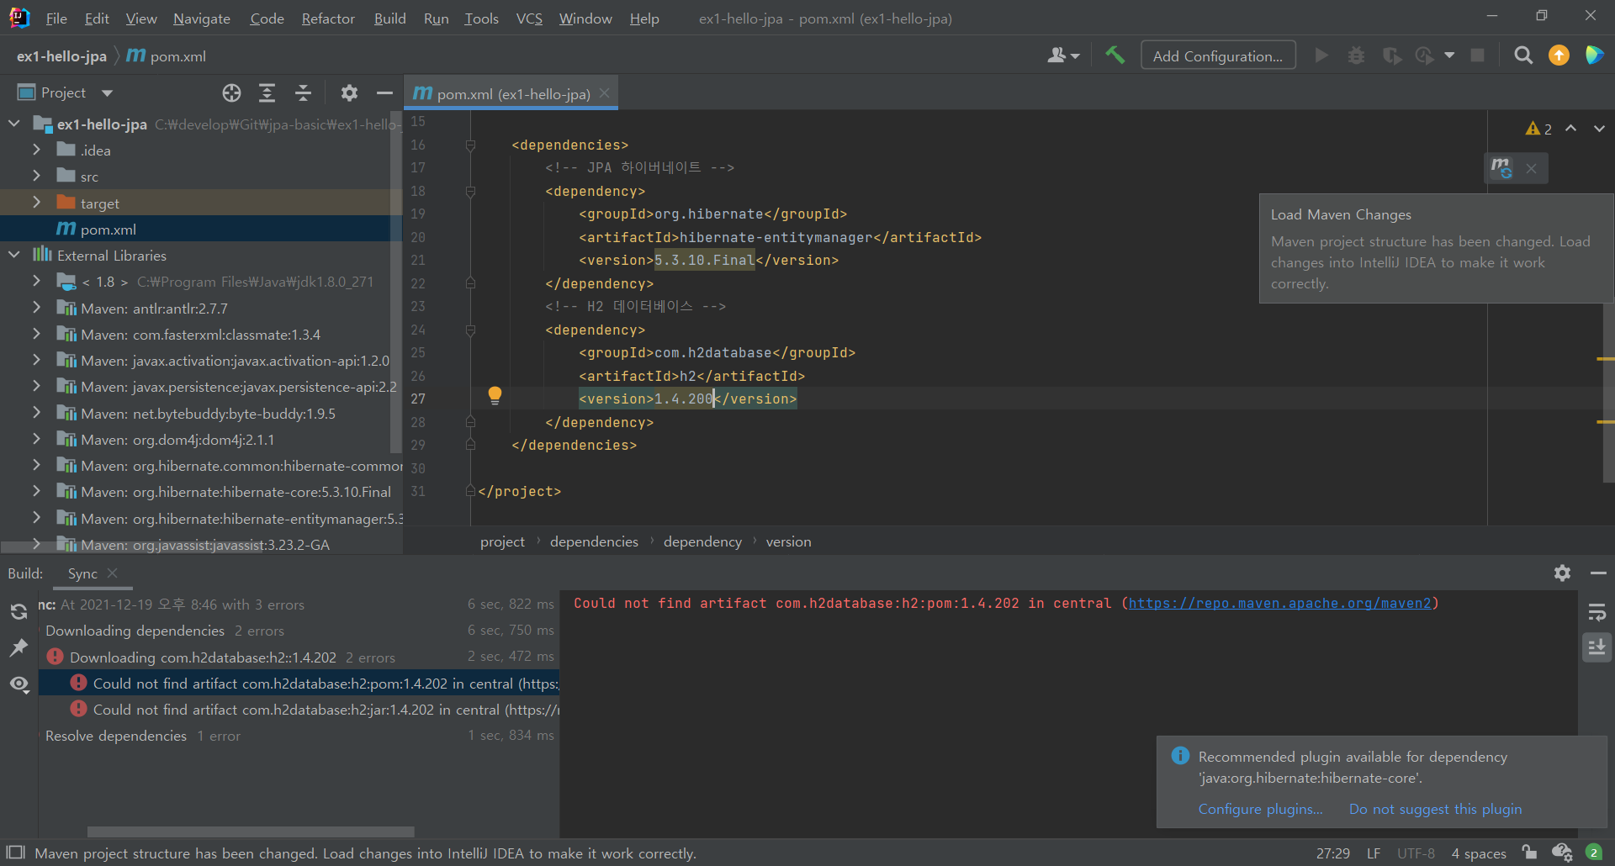Click Do not suggest this plugin
The height and width of the screenshot is (866, 1615).
coord(1435,809)
